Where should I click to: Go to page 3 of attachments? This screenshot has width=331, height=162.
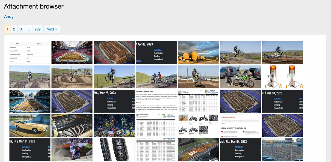20,29
